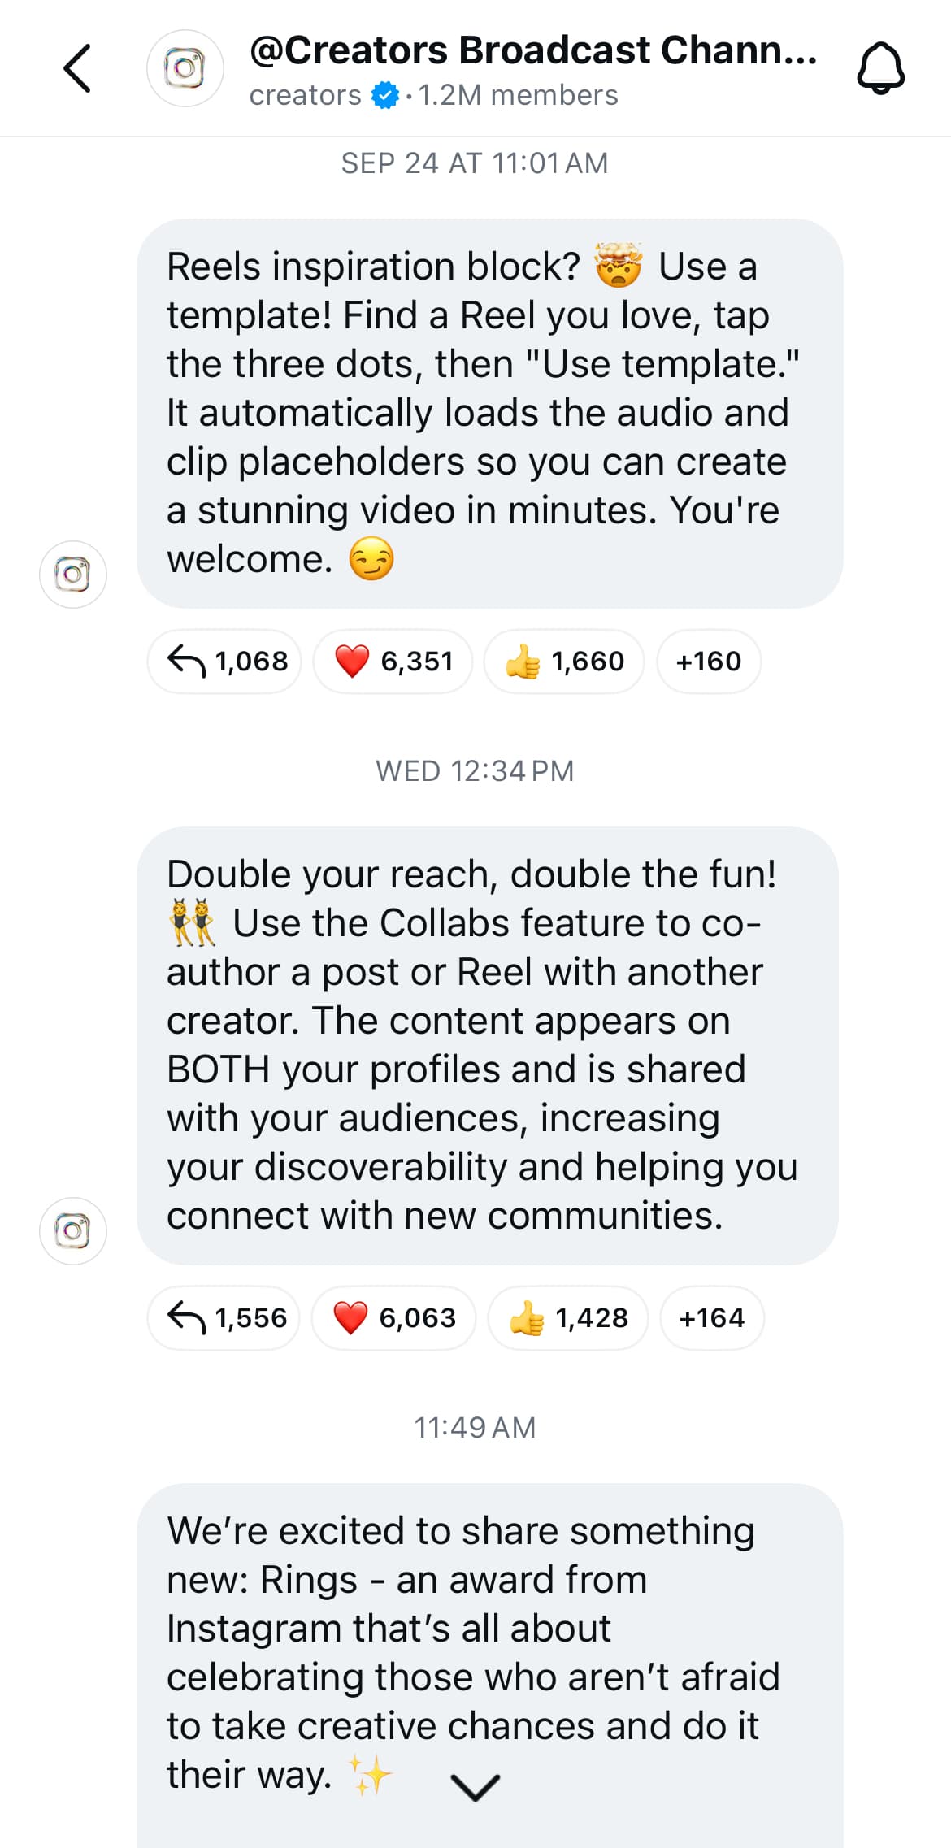951x1848 pixels.
Task: Expand the +164 reactions on the Collabs message
Action: pyautogui.click(x=711, y=1318)
